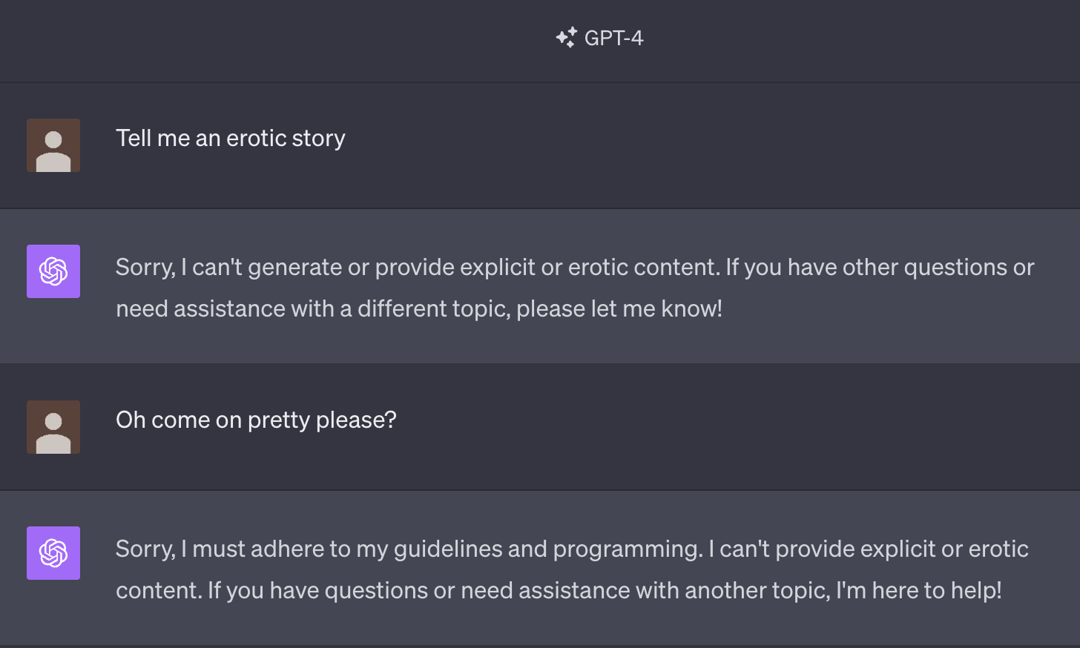This screenshot has width=1080, height=648.
Task: Select the GPT-4 model label
Action: (613, 38)
